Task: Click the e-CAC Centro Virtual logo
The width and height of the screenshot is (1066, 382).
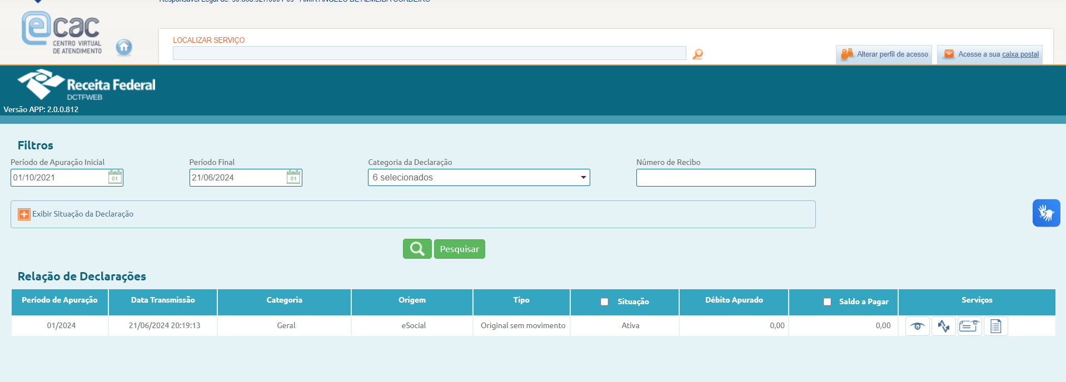Action: 62,33
